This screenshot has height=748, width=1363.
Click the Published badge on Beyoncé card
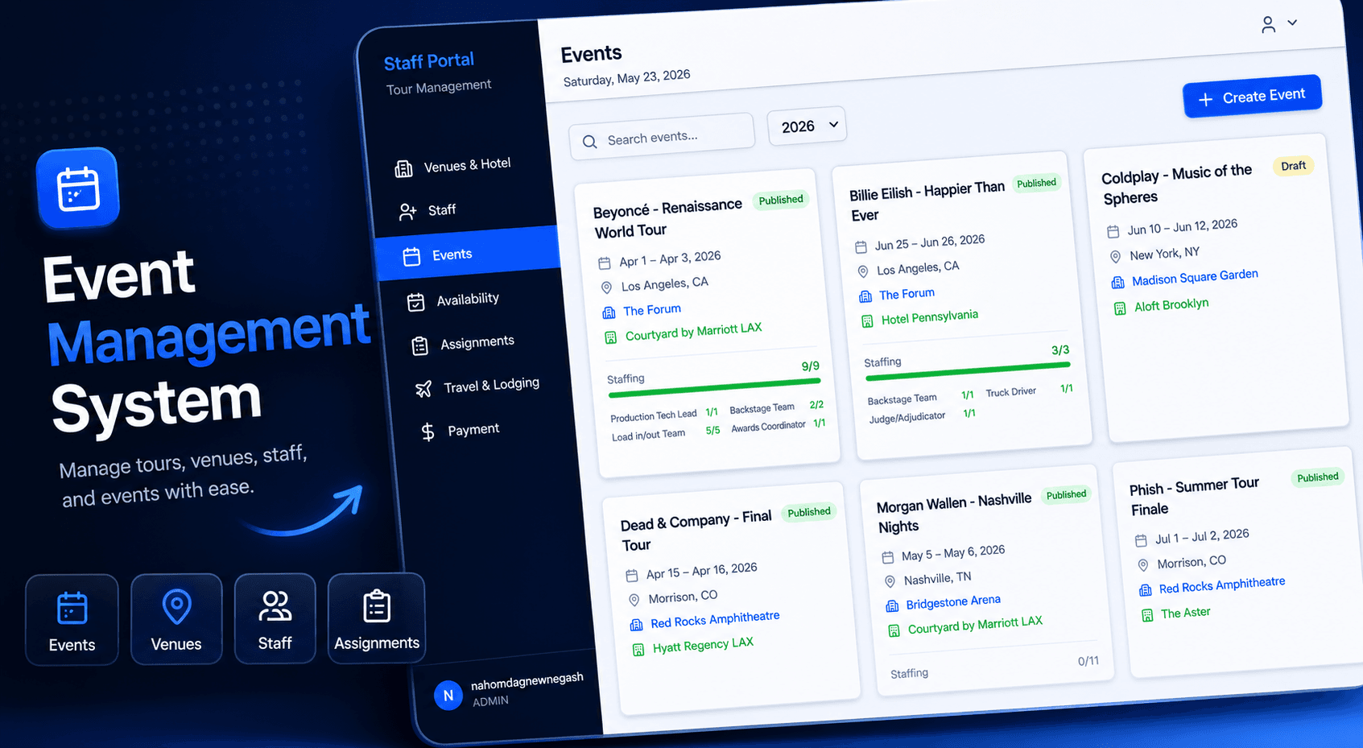pos(781,200)
